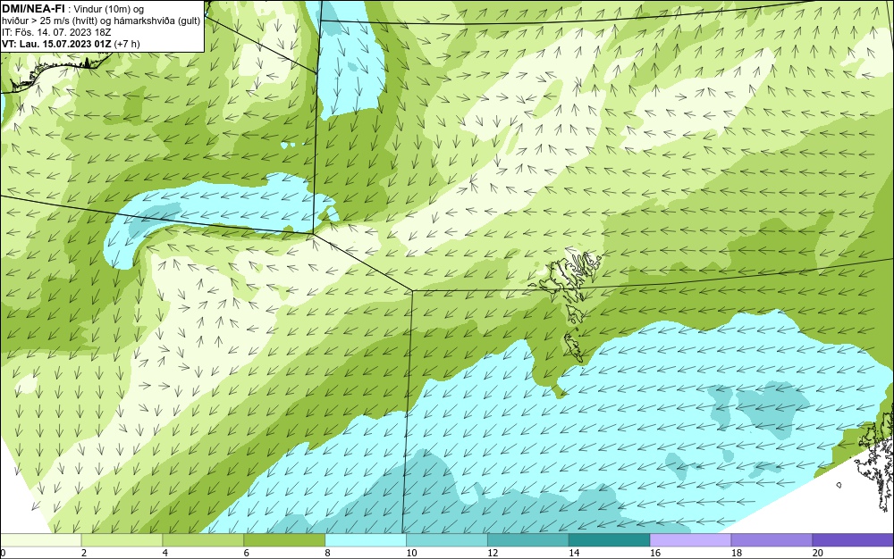Screen dimensions: 894x559
Task: Click the 'DMI/NEA-FI' title text
Action: (33, 8)
